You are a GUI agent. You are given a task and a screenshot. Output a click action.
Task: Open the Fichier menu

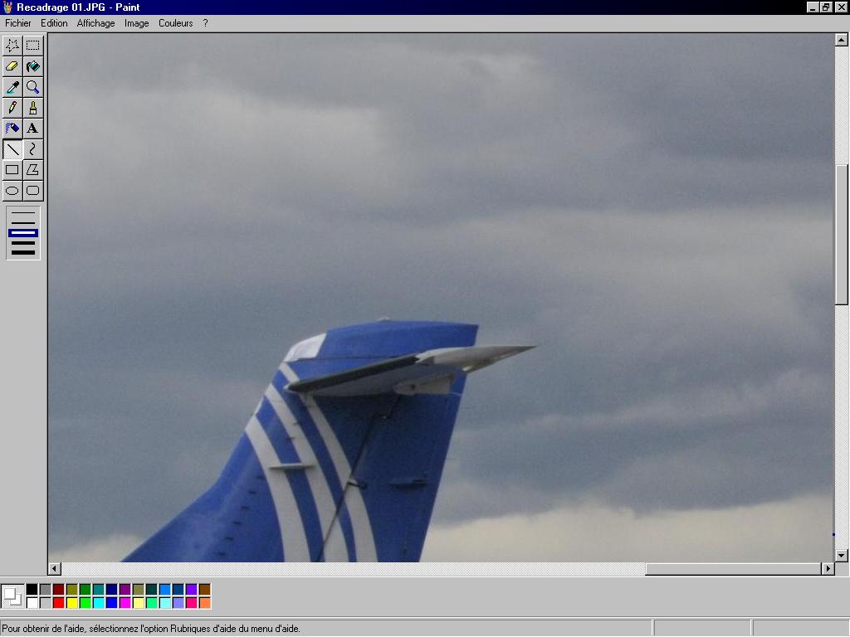(x=18, y=23)
